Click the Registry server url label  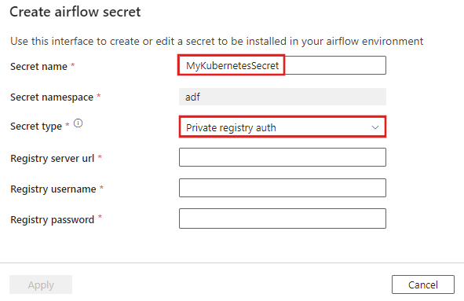pos(53,159)
